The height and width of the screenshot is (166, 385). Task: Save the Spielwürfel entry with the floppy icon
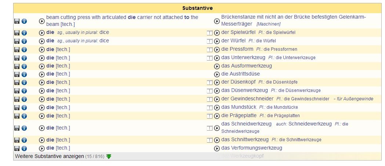[x=17, y=33]
